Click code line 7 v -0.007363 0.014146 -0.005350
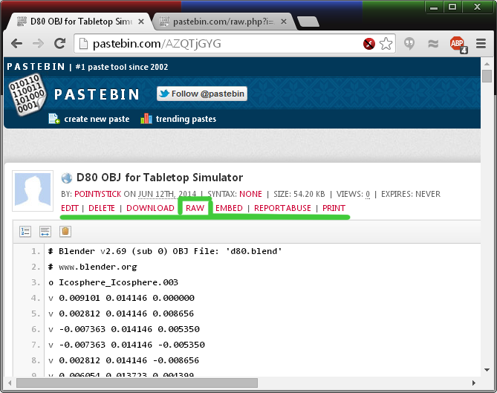The width and height of the screenshot is (497, 393). pyautogui.click(x=126, y=345)
